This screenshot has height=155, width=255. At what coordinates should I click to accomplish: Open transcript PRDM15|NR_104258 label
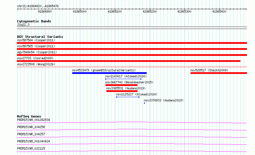pyautogui.click(x=31, y=127)
